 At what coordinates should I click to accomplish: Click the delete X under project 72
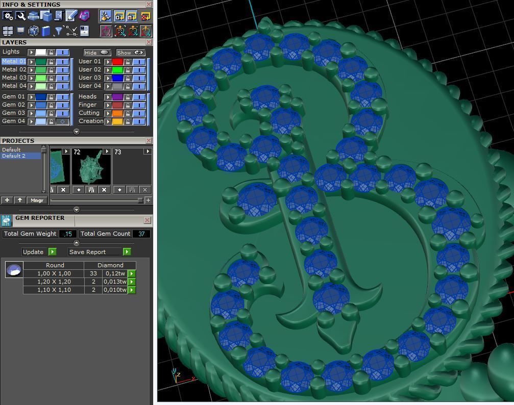pos(104,190)
